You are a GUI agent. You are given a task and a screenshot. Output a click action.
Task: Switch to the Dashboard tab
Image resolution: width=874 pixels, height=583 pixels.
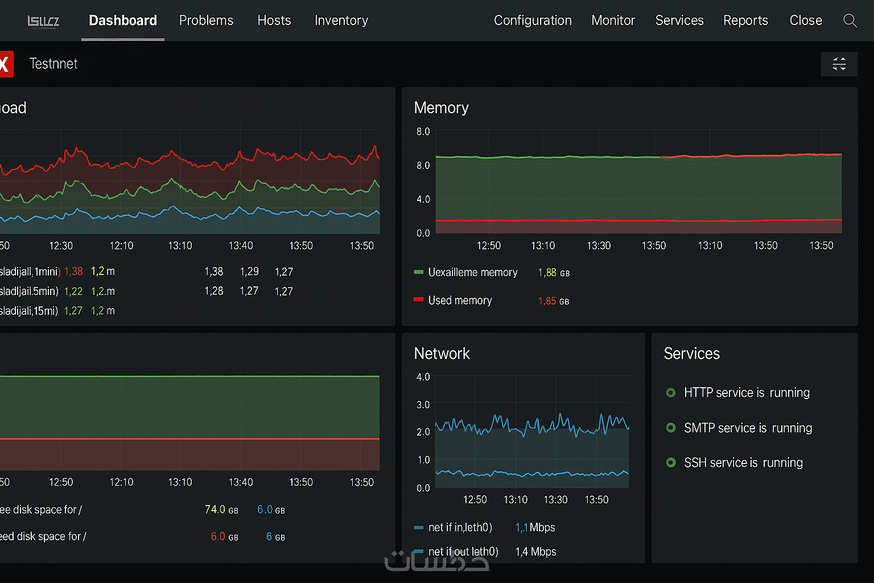123,21
